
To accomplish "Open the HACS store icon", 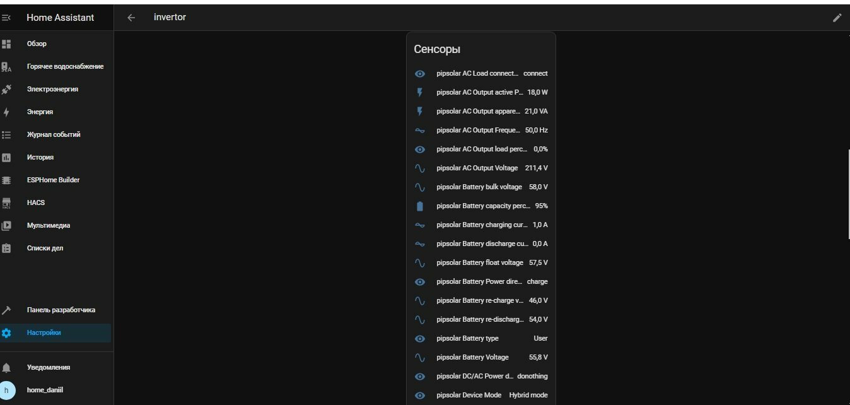I will coord(6,202).
